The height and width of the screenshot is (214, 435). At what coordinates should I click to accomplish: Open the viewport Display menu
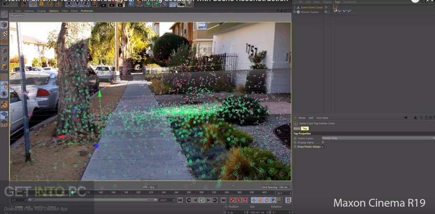42,11
